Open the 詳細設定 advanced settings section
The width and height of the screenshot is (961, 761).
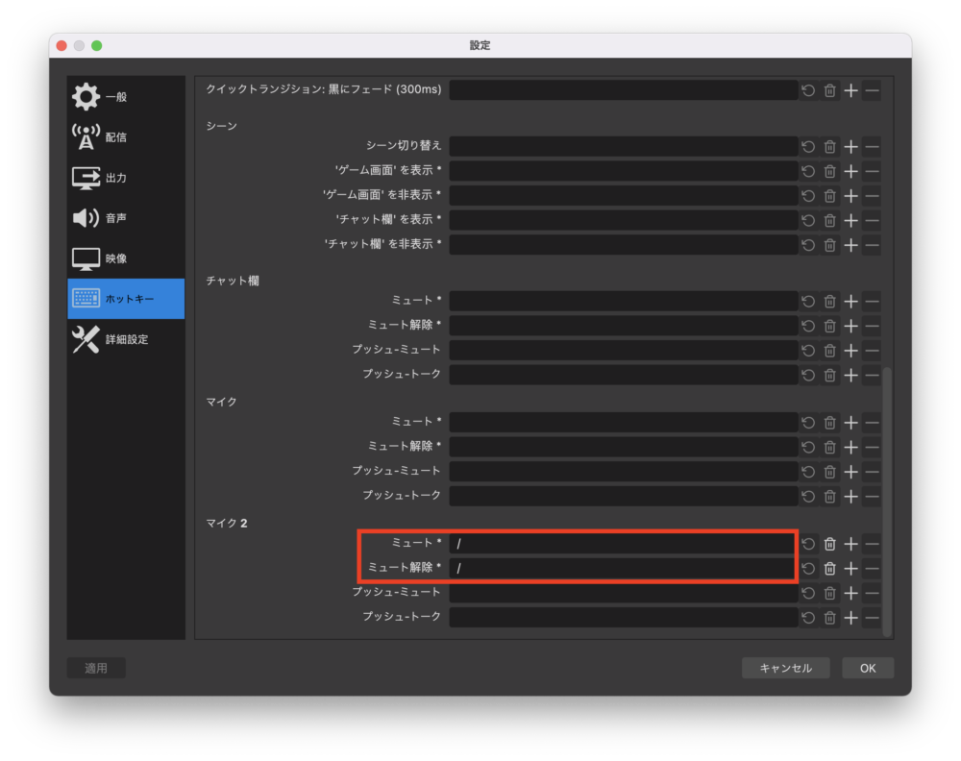tap(126, 339)
